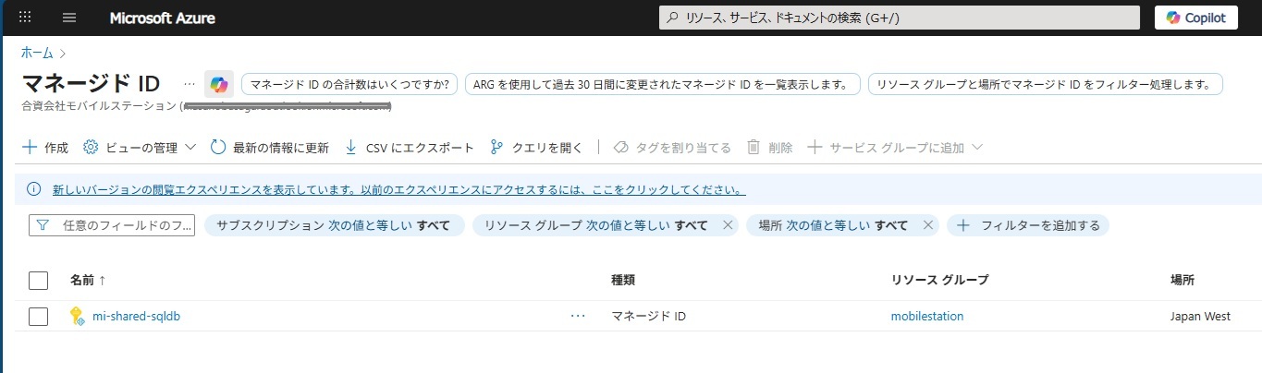Open the サブスクリプション filter pill

[x=334, y=225]
